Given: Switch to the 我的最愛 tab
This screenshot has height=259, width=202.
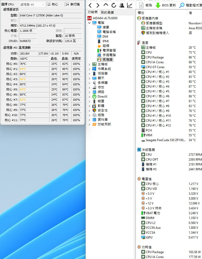Looking at the screenshot, I should (107, 12).
